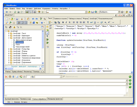Switch to 'Буфер обмена' tab

click(x=17, y=72)
